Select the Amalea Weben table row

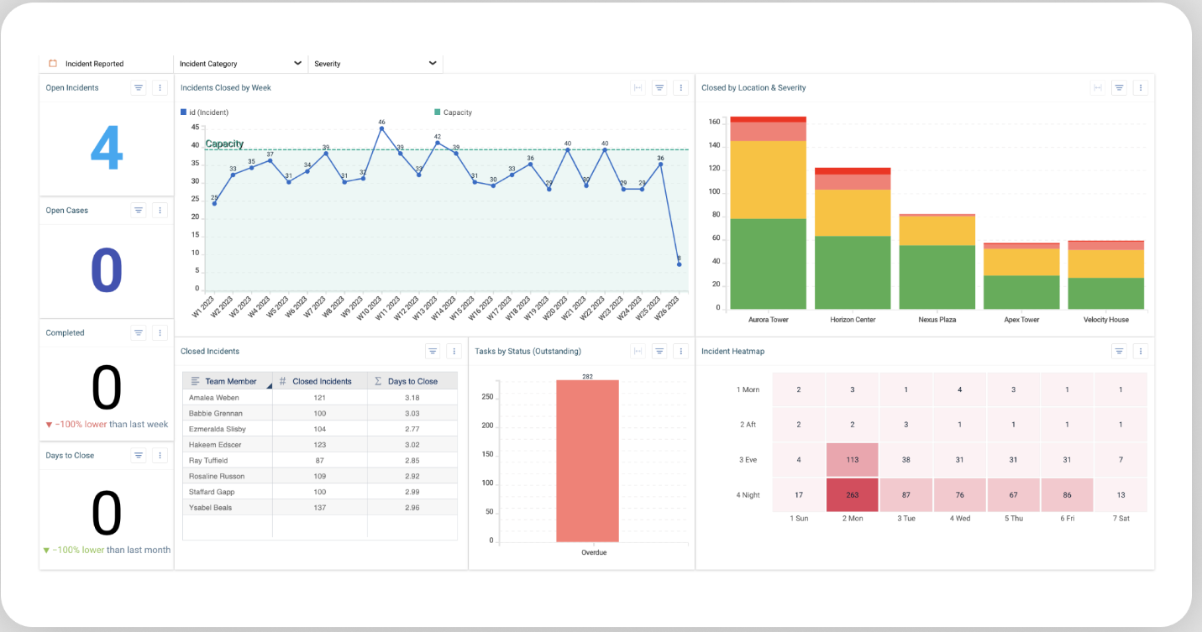[320, 398]
